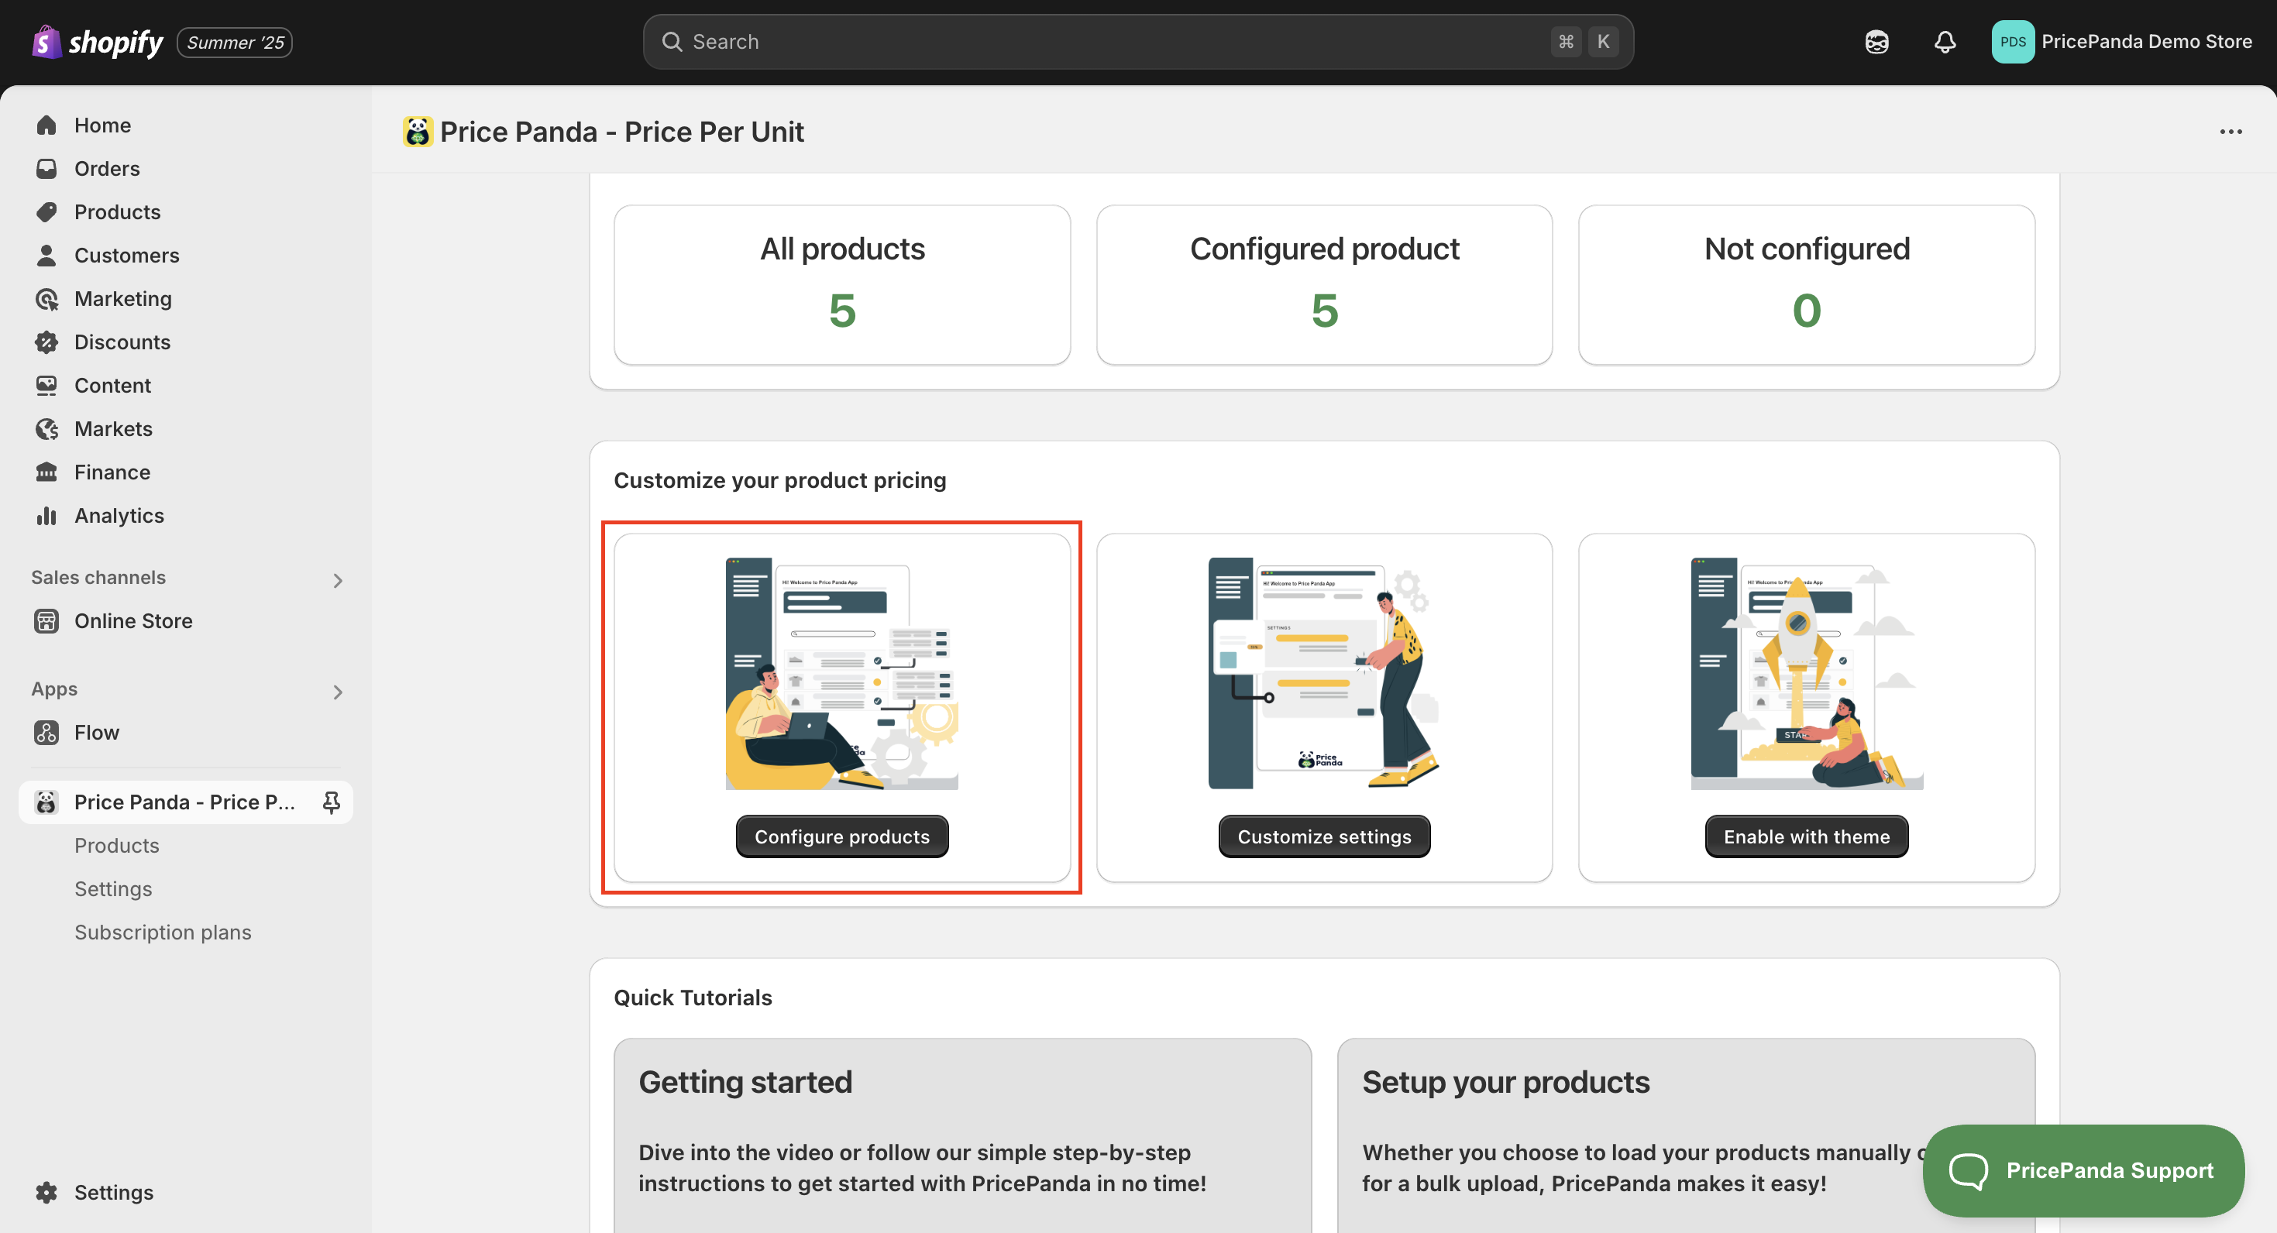Click the Customers person icon
The width and height of the screenshot is (2277, 1233).
[46, 255]
